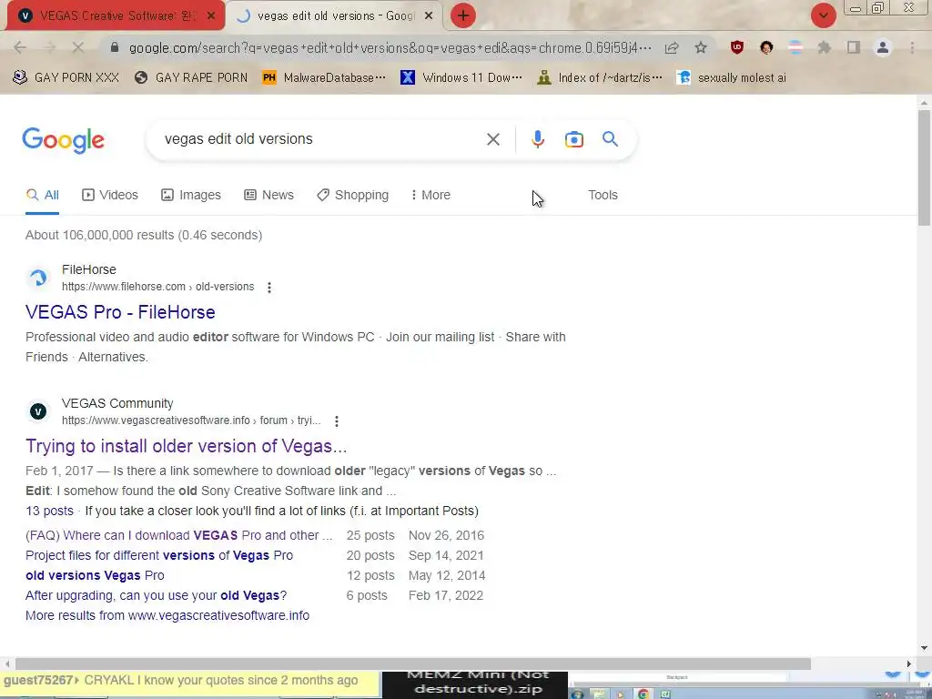Switch to Videos results
The height and width of the screenshot is (699, 932).
(x=110, y=195)
